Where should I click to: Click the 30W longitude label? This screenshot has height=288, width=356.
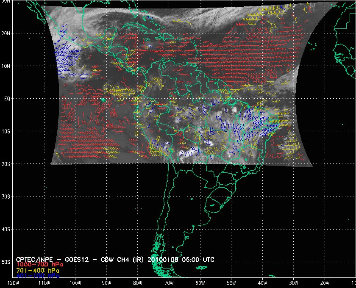294,283
